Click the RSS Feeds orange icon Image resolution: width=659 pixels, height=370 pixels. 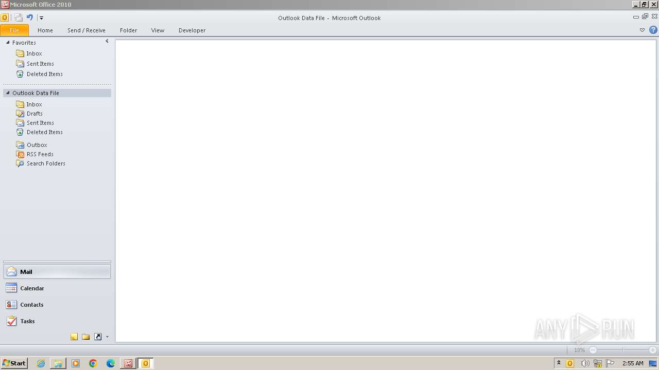[20, 154]
